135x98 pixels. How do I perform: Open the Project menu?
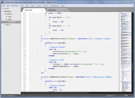click(x=46, y=6)
